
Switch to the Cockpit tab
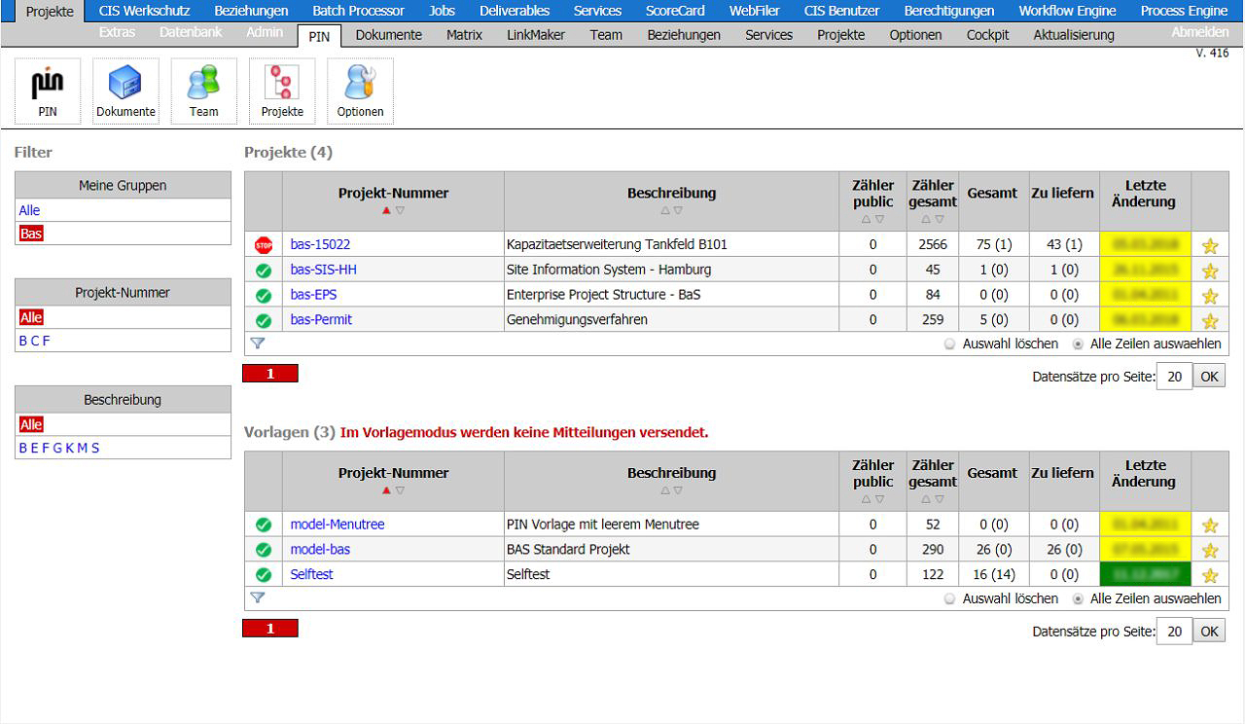tap(987, 35)
